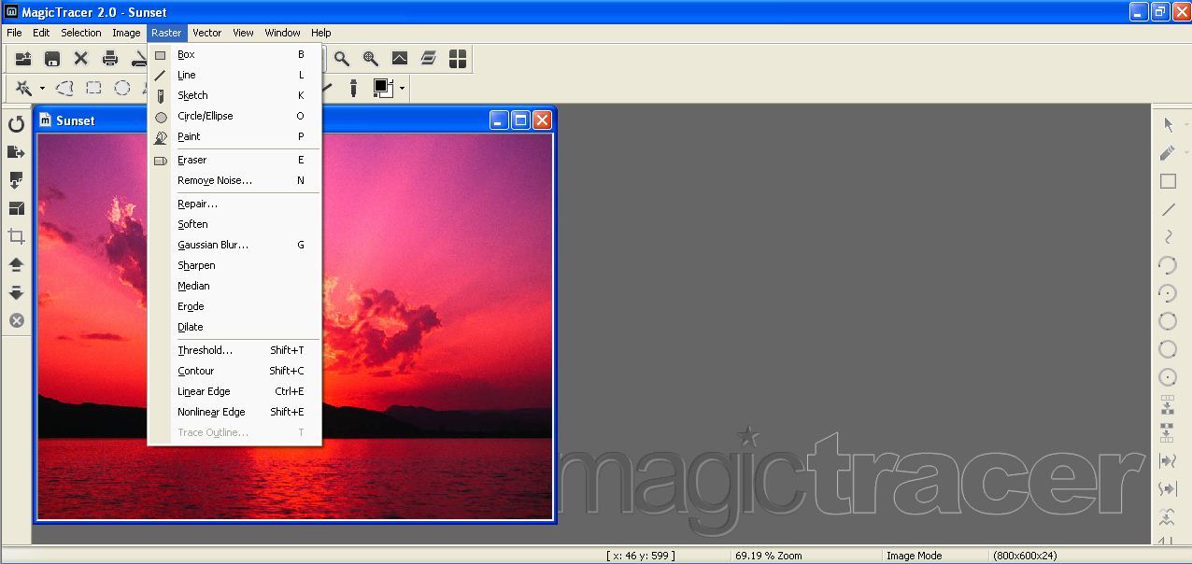1192x564 pixels.
Task: Choose Gaussian Blur... menu entry
Action: coord(234,245)
